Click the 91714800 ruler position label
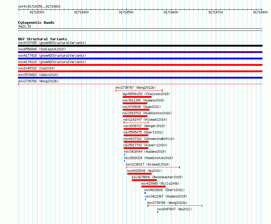 click(x=260, y=12)
